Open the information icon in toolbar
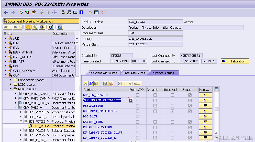 click(82, 12)
